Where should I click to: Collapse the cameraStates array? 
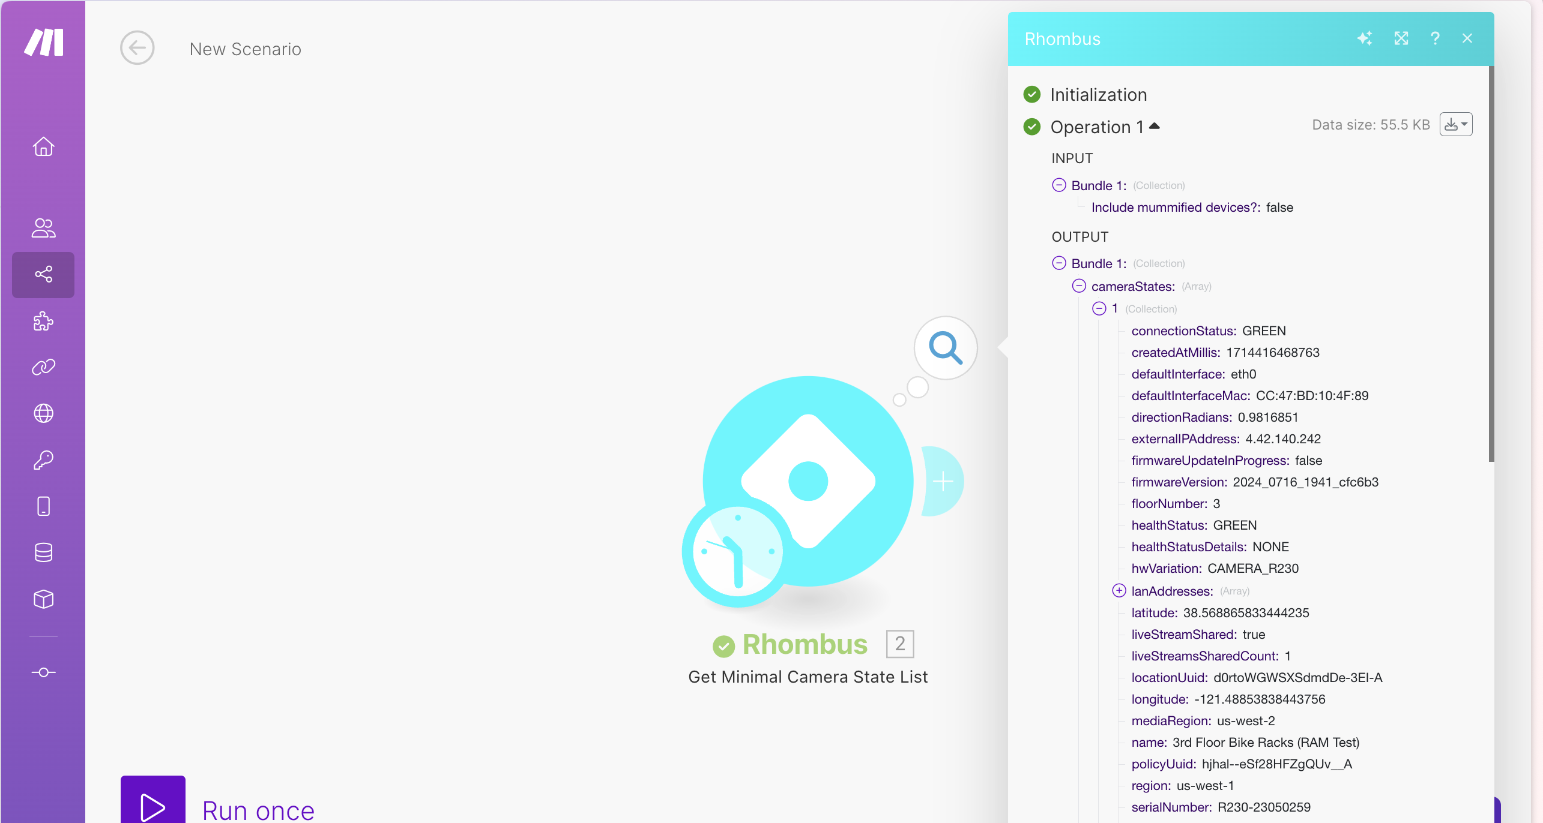coord(1079,286)
